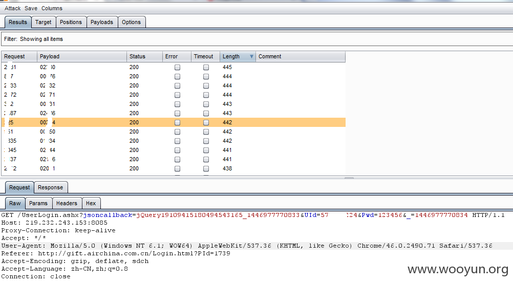Sort by the Request column header
Image resolution: width=513 pixels, height=284 pixels.
coord(19,56)
